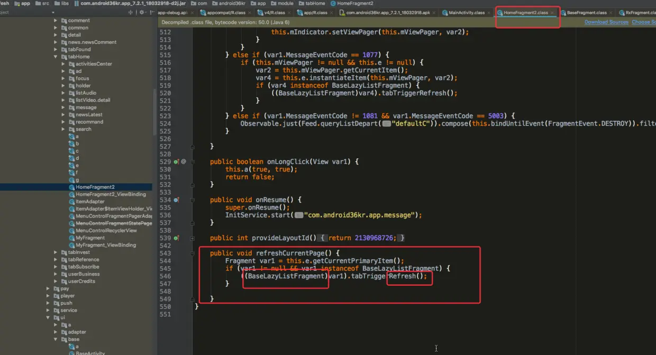The height and width of the screenshot is (355, 656).
Task: Click the override gutter icon on line 529
Action: pyautogui.click(x=177, y=161)
